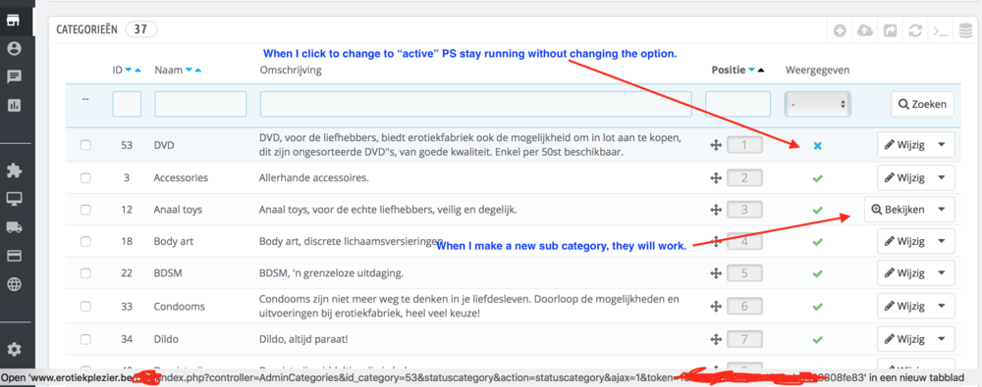The height and width of the screenshot is (387, 982).
Task: Open the Statistics bar chart icon in sidebar
Action: [x=14, y=106]
